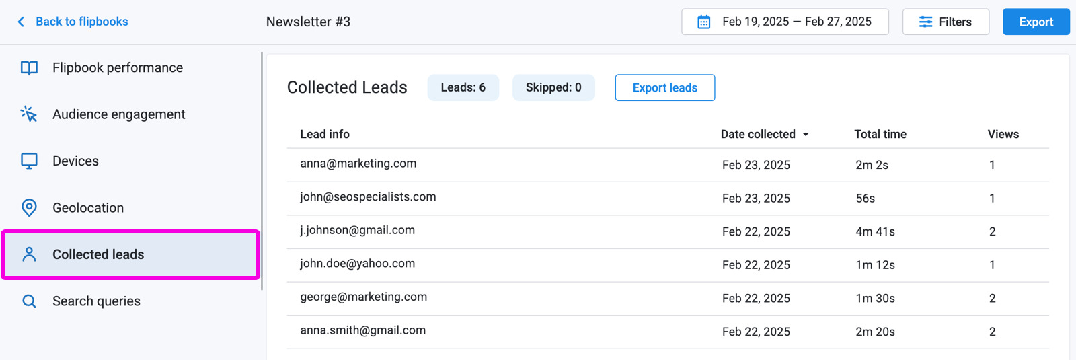Select the anna@marketing.com lead row
Screen dimensions: 1076x360
tap(668, 165)
